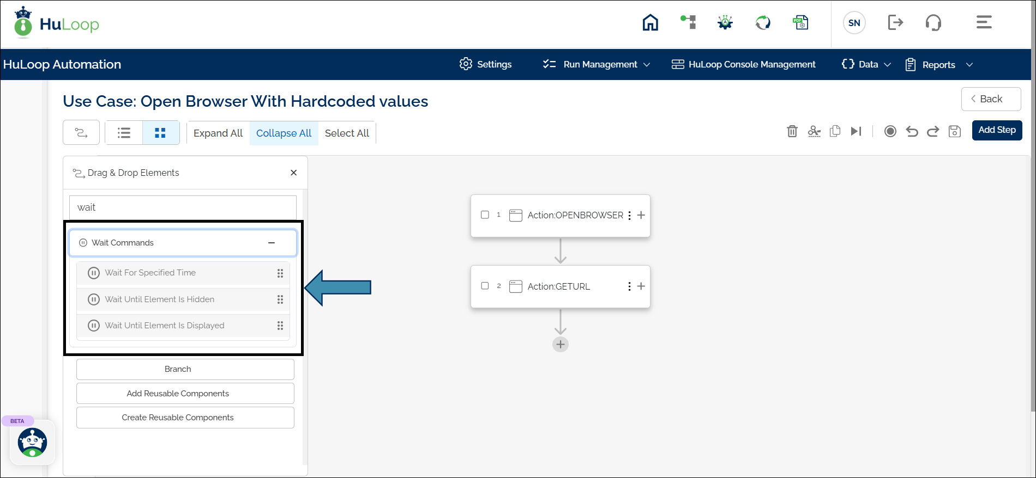Expand the Reports dropdown menu
Image resolution: width=1036 pixels, height=478 pixels.
[939, 65]
